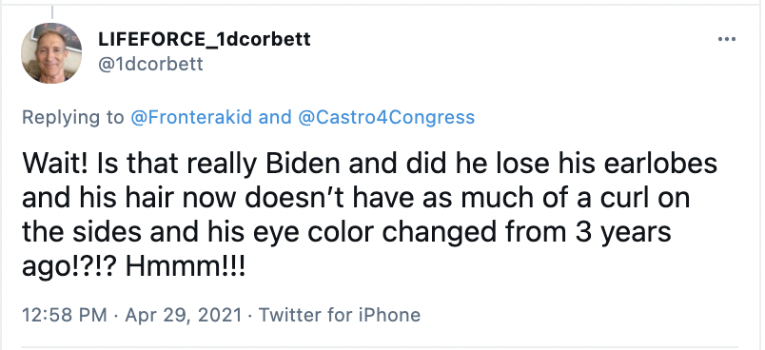Viewport: 765px width, 350px height.
Task: Open the @1dcorbett handle
Action: pos(150,65)
